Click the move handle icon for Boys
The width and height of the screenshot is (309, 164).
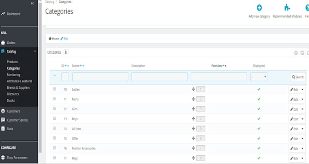click(194, 118)
